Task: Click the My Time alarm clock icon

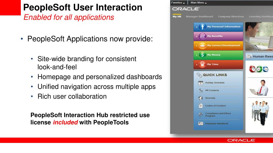Action: coord(202,64)
